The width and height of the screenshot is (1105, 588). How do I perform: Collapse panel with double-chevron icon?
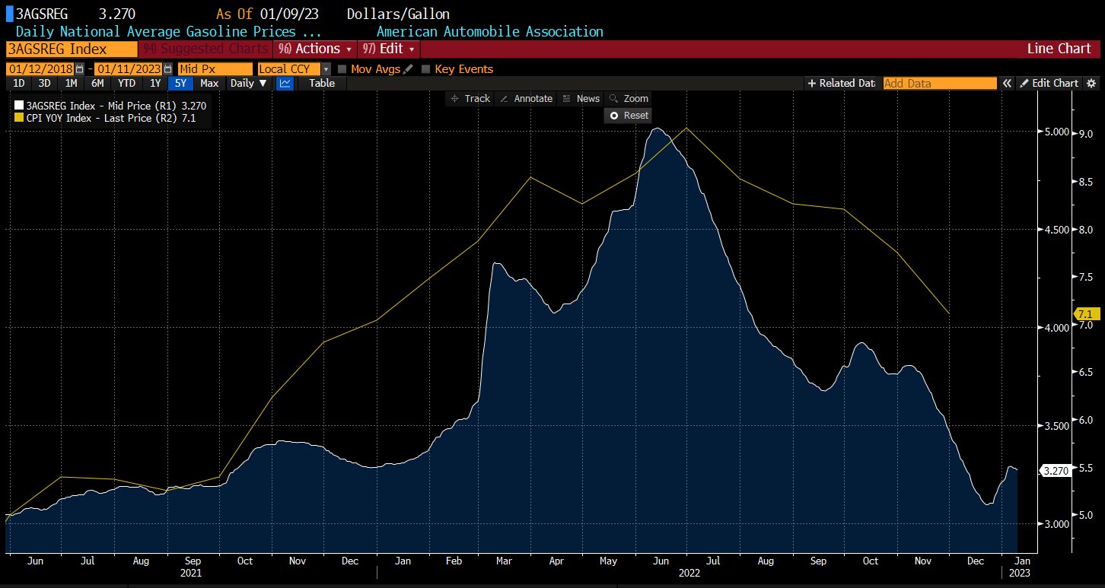click(x=1007, y=84)
